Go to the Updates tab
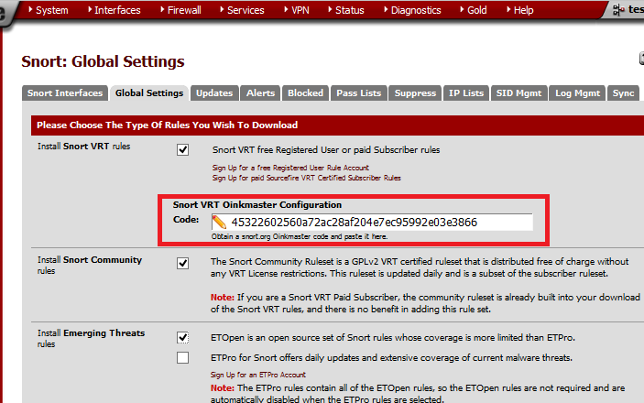644x403 pixels. click(214, 93)
